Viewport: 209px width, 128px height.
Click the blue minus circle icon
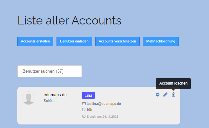[158, 95]
